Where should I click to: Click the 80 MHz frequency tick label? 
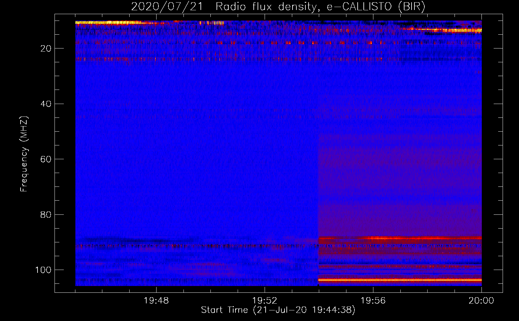46,214
